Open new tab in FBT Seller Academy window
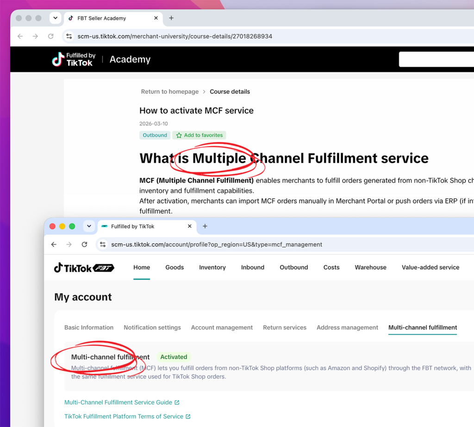Image resolution: width=474 pixels, height=427 pixels. coord(171,18)
